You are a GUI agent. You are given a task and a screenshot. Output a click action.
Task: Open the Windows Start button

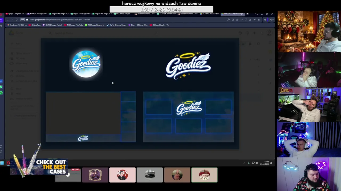[2, 163]
